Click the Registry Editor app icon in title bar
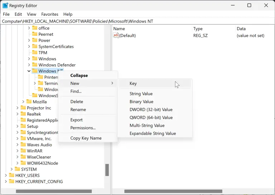 [x=5, y=6]
